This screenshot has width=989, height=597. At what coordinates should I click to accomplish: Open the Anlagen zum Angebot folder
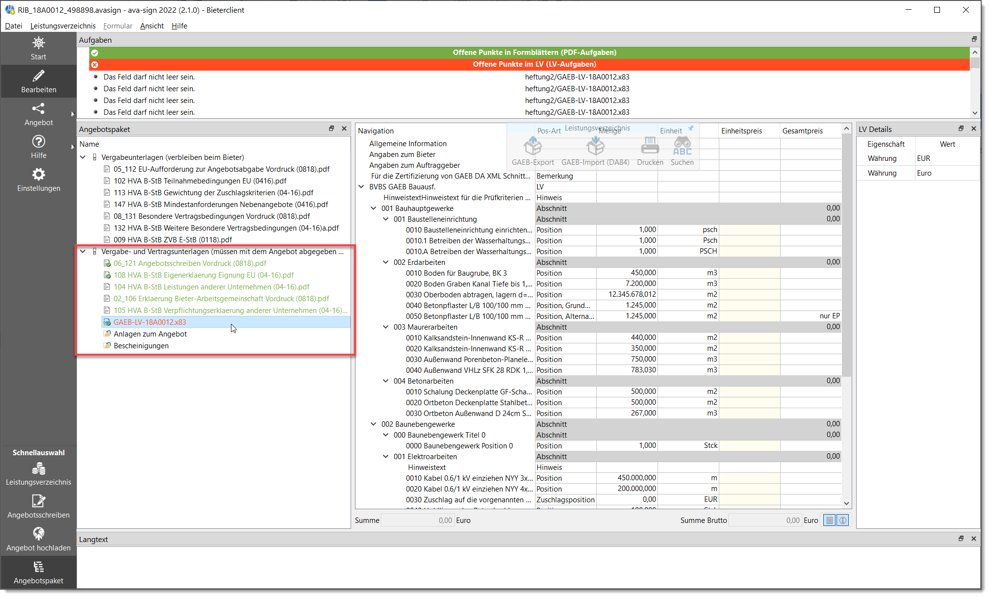click(x=150, y=334)
